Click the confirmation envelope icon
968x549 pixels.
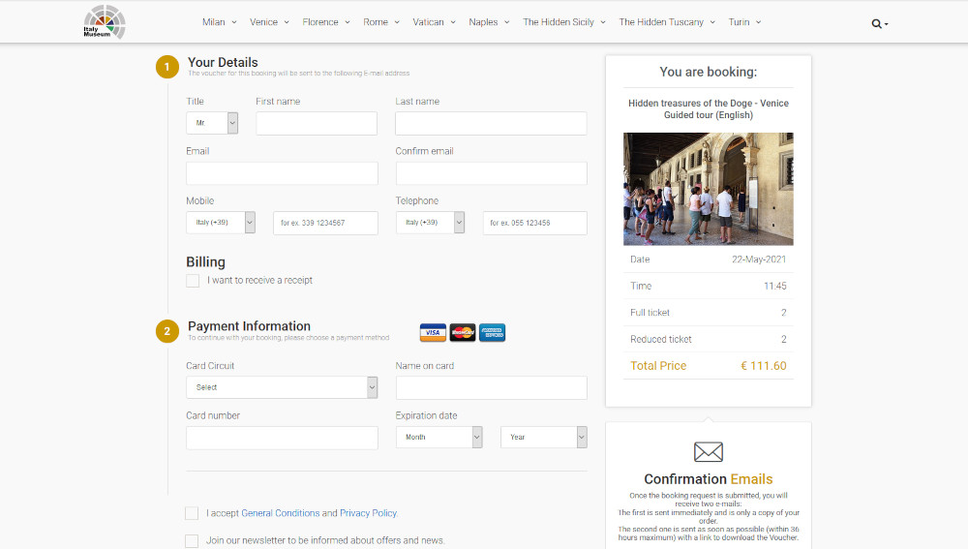709,452
